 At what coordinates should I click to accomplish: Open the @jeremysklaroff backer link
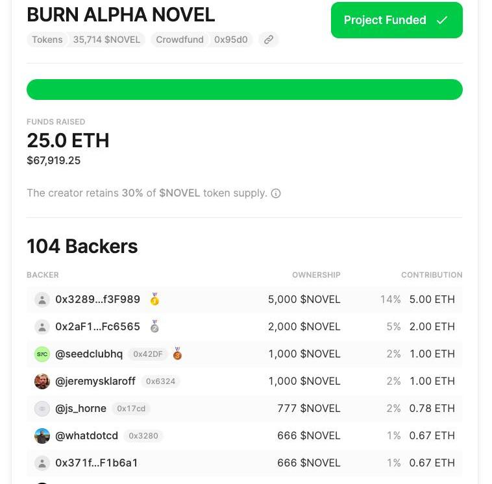point(95,381)
